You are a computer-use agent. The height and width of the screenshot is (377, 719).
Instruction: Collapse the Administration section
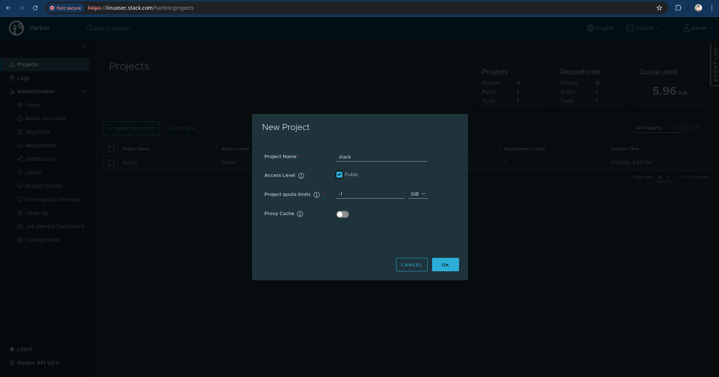pos(83,91)
